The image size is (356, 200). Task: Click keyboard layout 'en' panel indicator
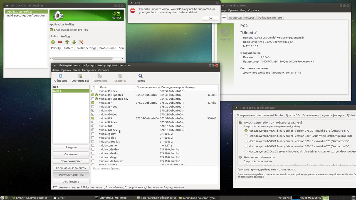tap(284, 198)
